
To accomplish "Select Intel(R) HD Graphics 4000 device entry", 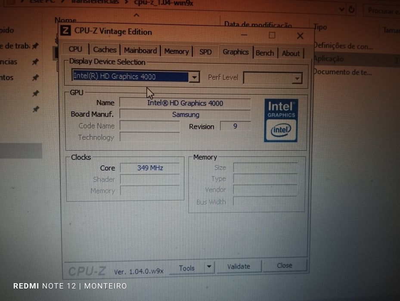I will (x=130, y=76).
